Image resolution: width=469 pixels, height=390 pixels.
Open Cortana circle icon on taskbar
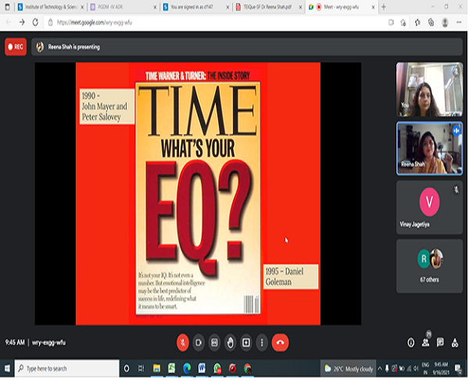(x=127, y=368)
